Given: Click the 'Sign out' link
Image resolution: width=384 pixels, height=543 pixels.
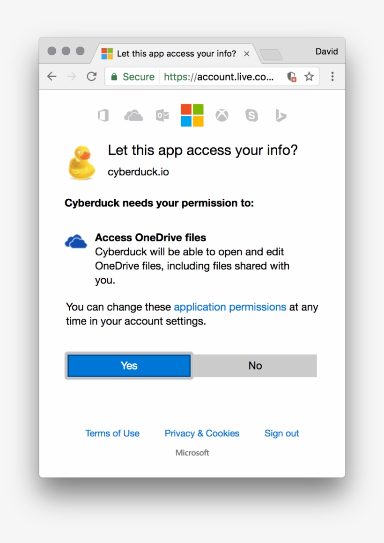Looking at the screenshot, I should pyautogui.click(x=281, y=434).
